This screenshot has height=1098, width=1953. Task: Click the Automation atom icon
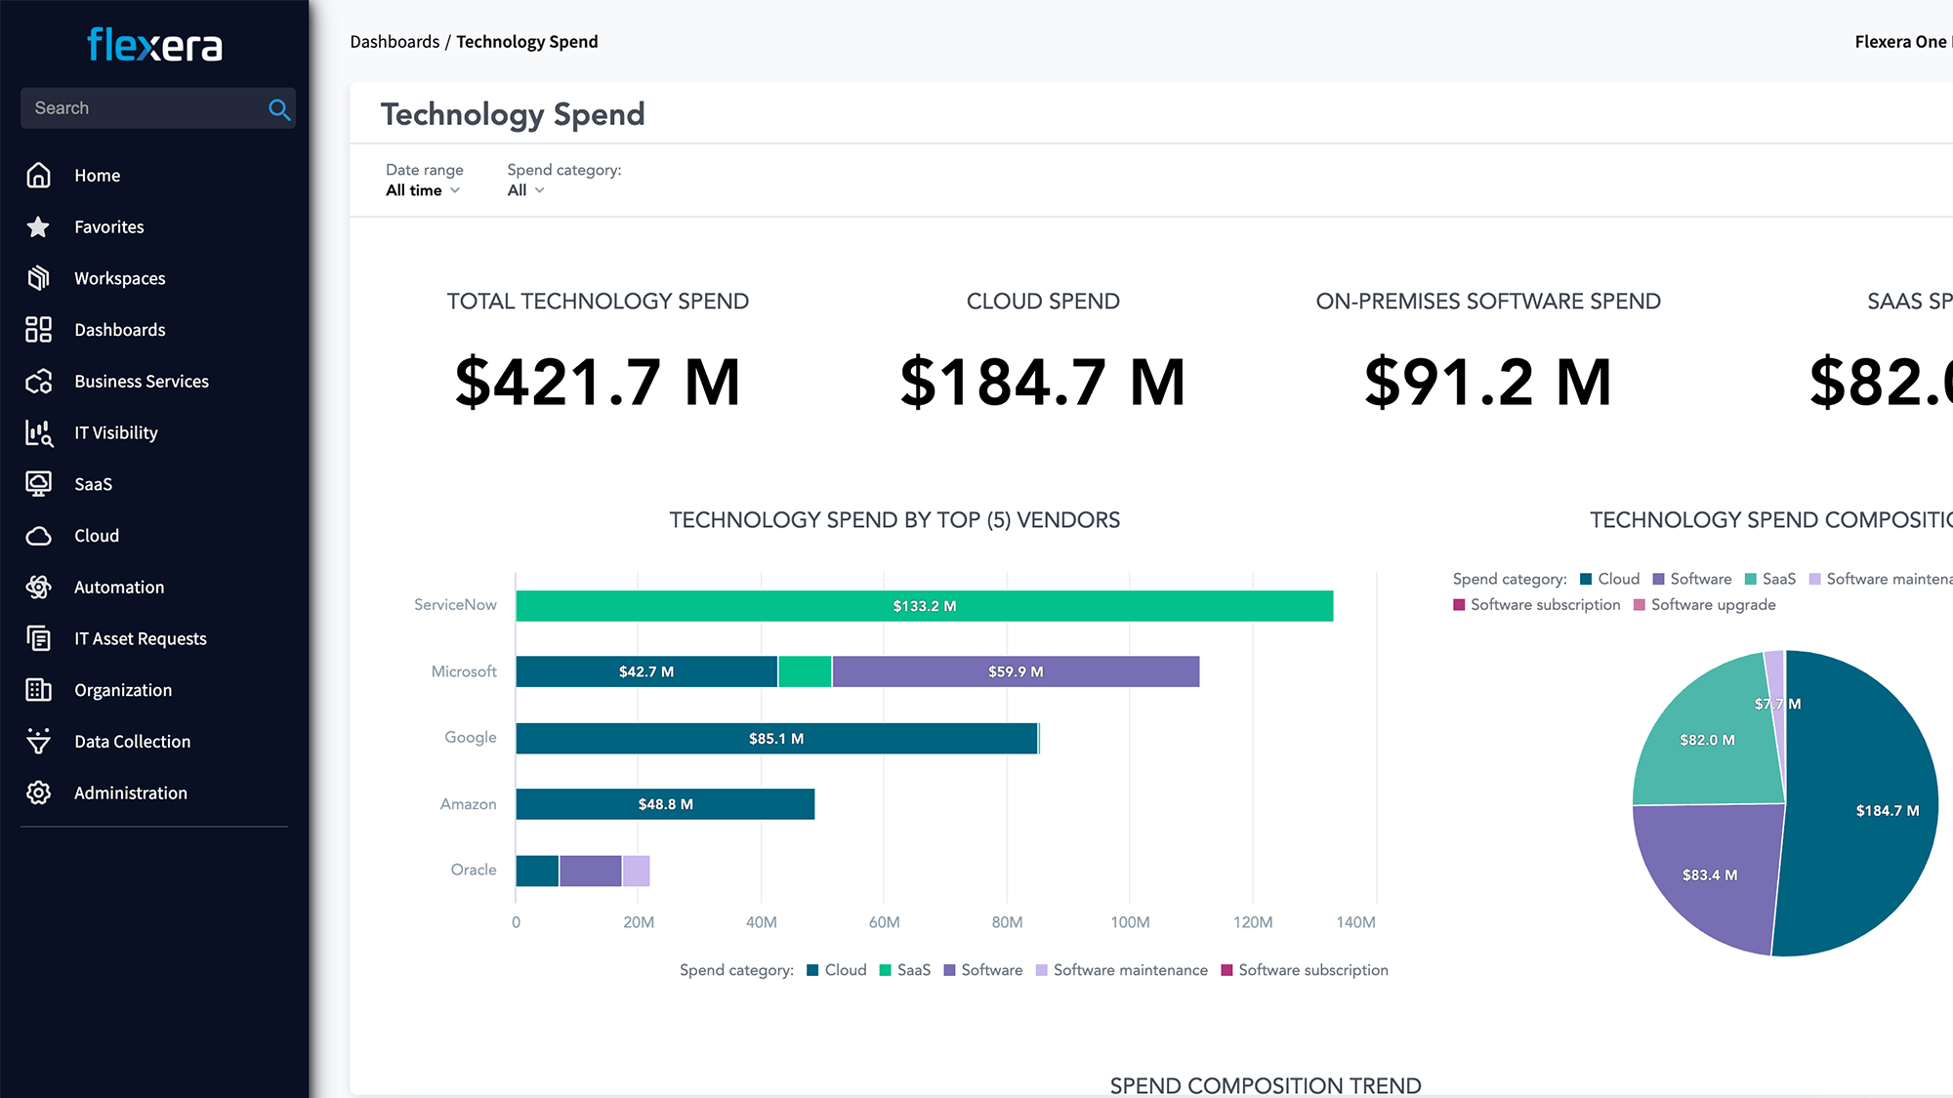coord(38,588)
